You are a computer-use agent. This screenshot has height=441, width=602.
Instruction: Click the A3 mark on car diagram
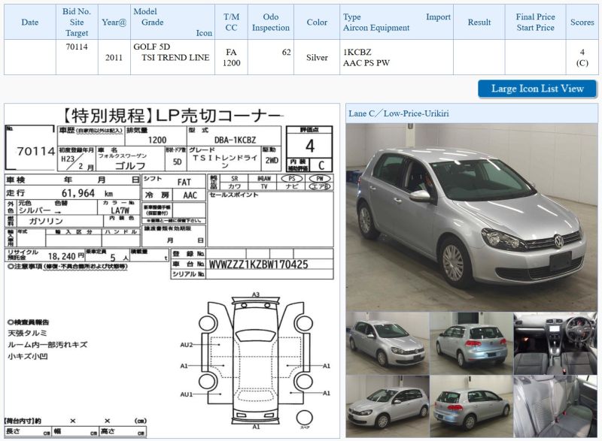coord(256,295)
